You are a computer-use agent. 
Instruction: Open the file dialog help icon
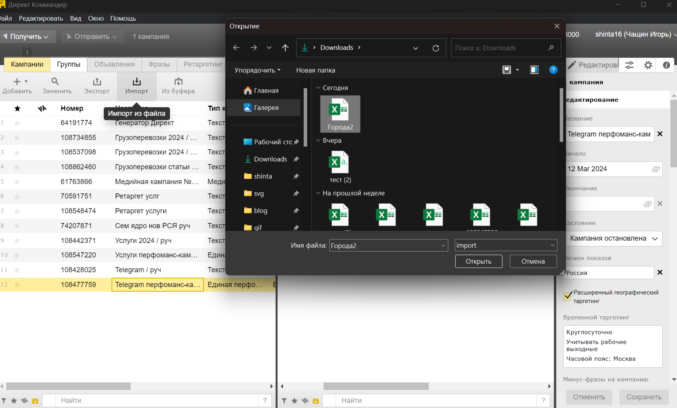click(x=553, y=70)
